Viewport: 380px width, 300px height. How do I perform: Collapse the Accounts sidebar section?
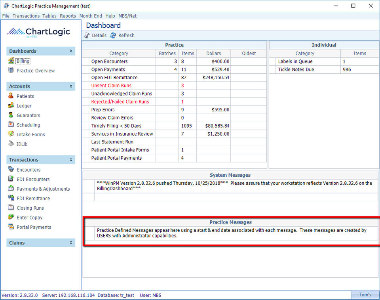point(71,86)
